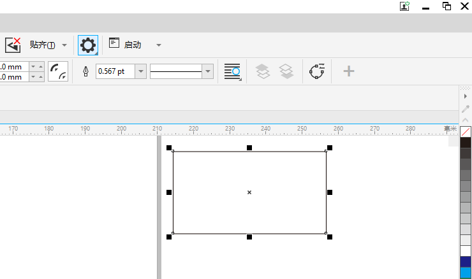Pick the dark blue color swatch
This screenshot has width=472, height=279.
point(466,262)
